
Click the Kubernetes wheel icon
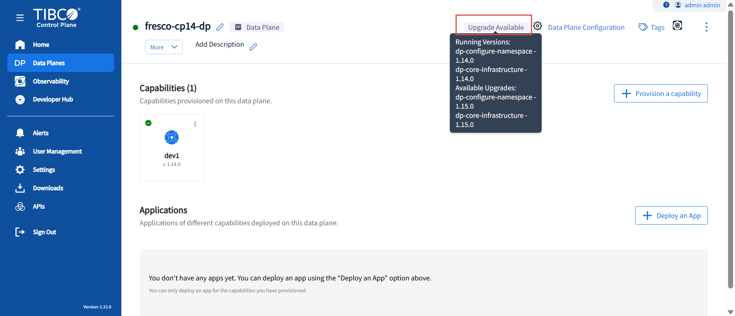click(678, 26)
